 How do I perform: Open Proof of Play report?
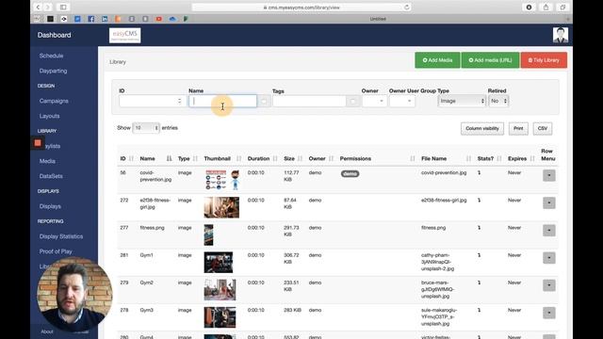click(x=56, y=251)
